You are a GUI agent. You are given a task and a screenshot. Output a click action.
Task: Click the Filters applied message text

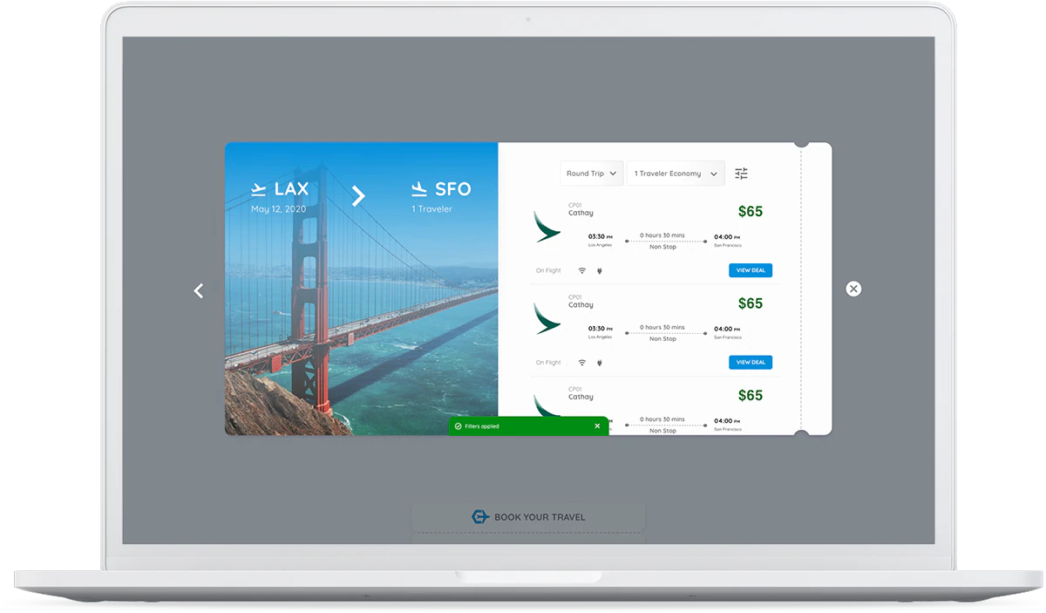[x=482, y=426]
